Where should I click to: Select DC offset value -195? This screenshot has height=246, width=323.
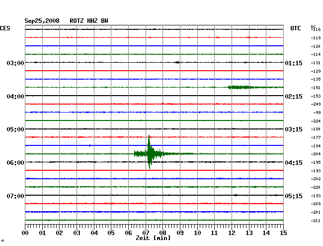316,163
